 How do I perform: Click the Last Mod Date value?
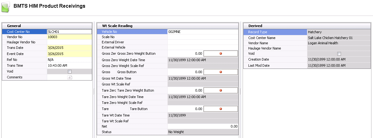coord(339,65)
